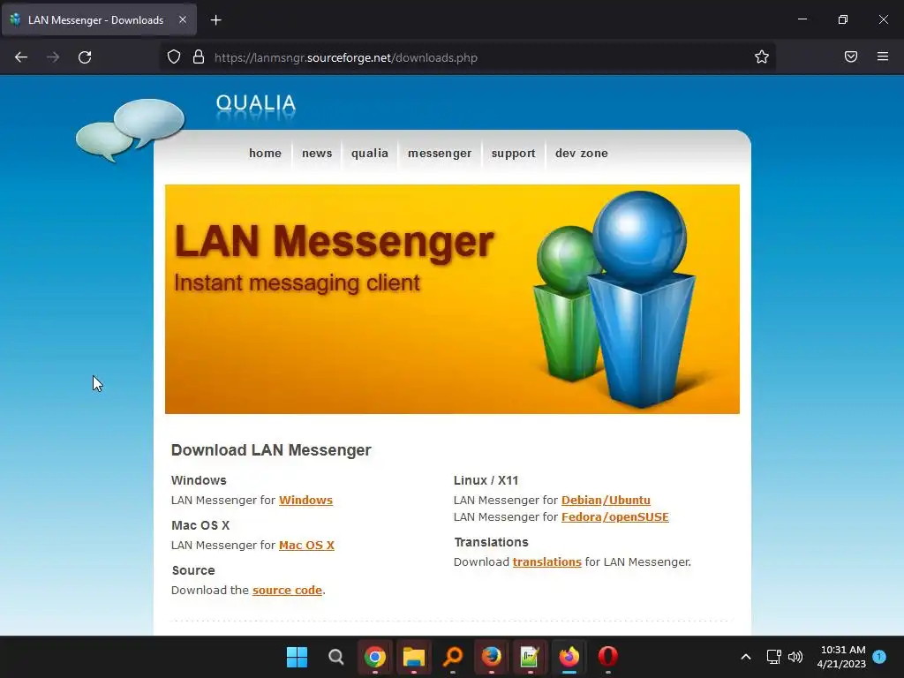Select the LAN Messenger - Downloads tab

coord(99,20)
